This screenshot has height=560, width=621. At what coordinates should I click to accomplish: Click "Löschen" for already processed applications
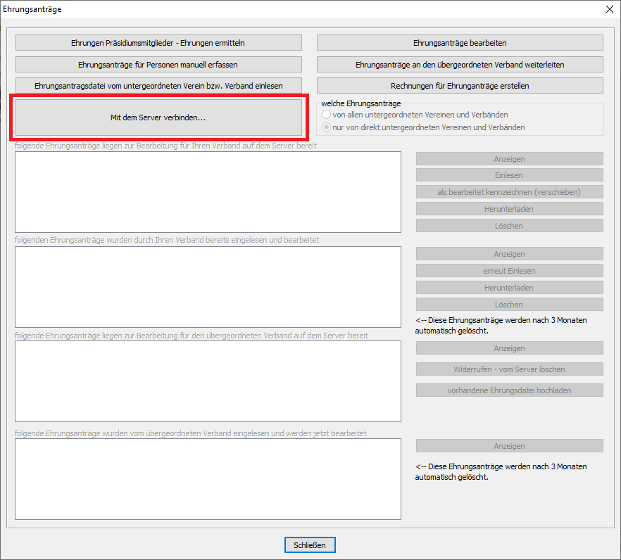[509, 305]
